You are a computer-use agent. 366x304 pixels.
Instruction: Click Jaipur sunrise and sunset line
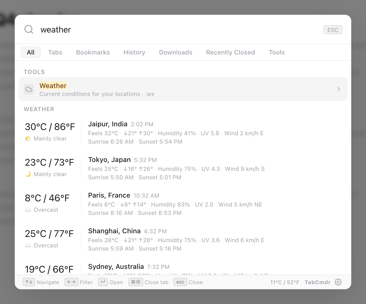(135, 142)
